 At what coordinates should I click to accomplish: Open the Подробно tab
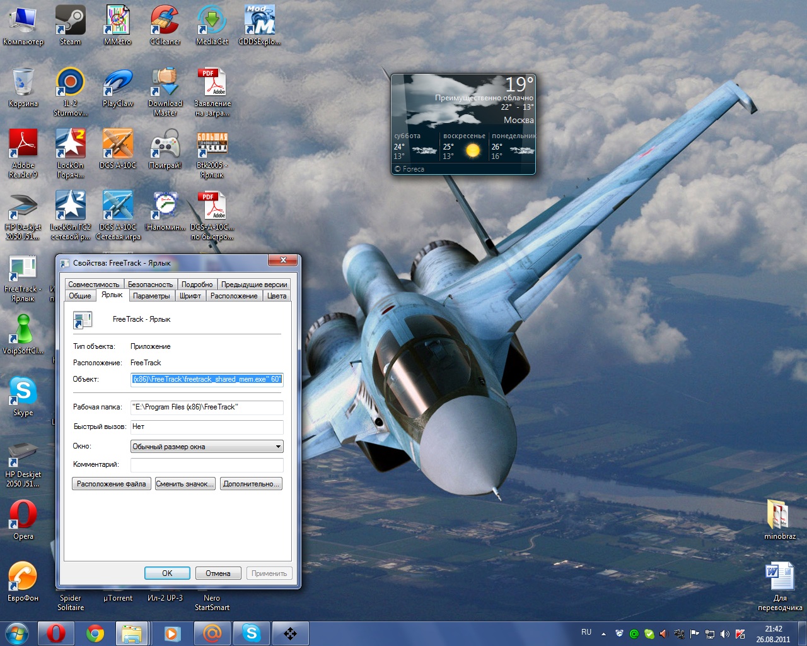point(197,285)
